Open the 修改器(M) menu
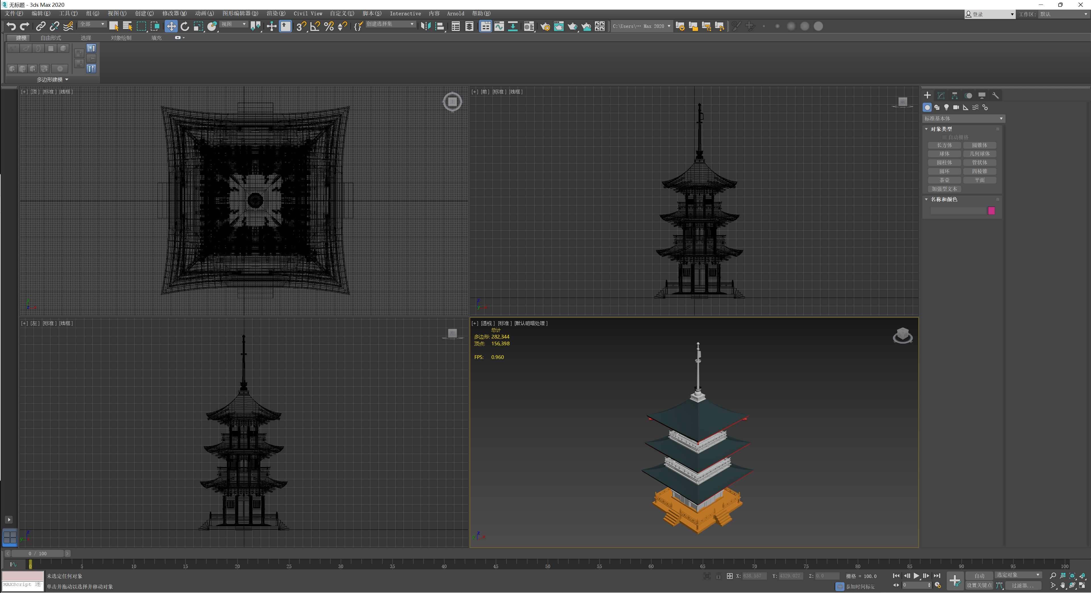 pyautogui.click(x=174, y=14)
